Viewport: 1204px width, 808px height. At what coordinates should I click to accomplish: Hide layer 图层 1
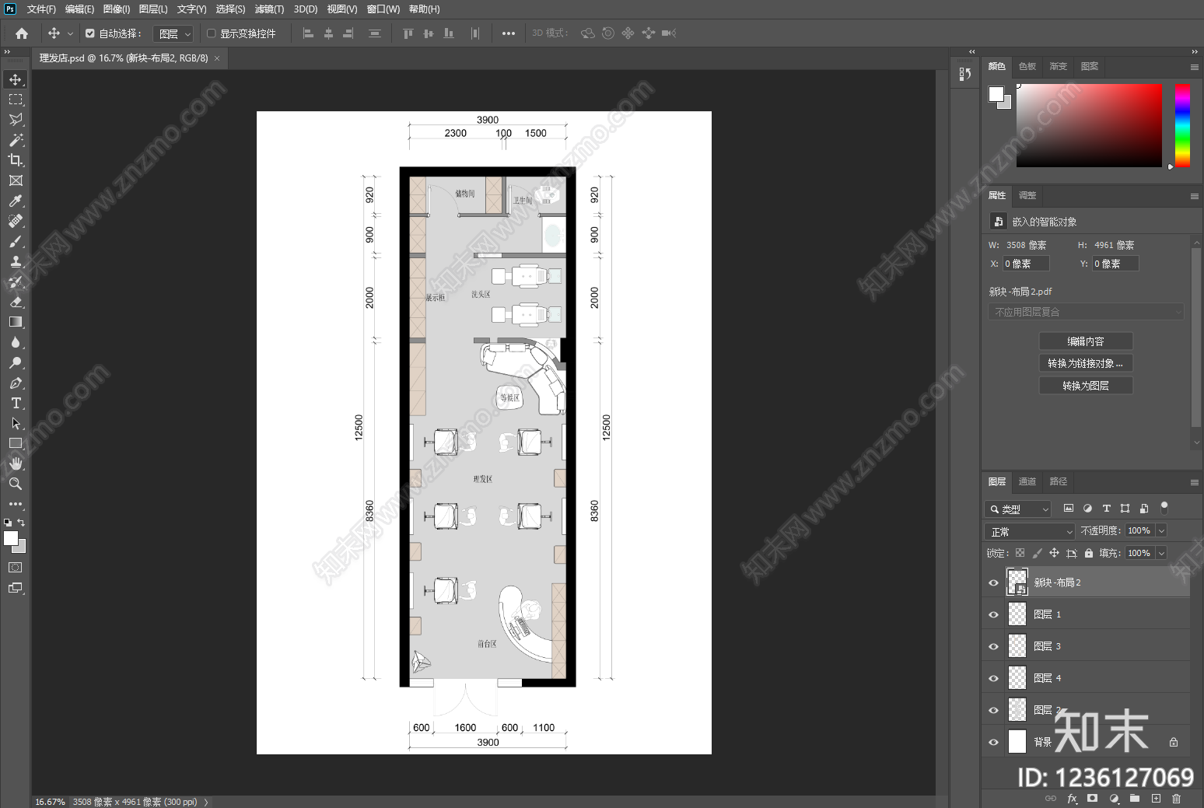993,614
